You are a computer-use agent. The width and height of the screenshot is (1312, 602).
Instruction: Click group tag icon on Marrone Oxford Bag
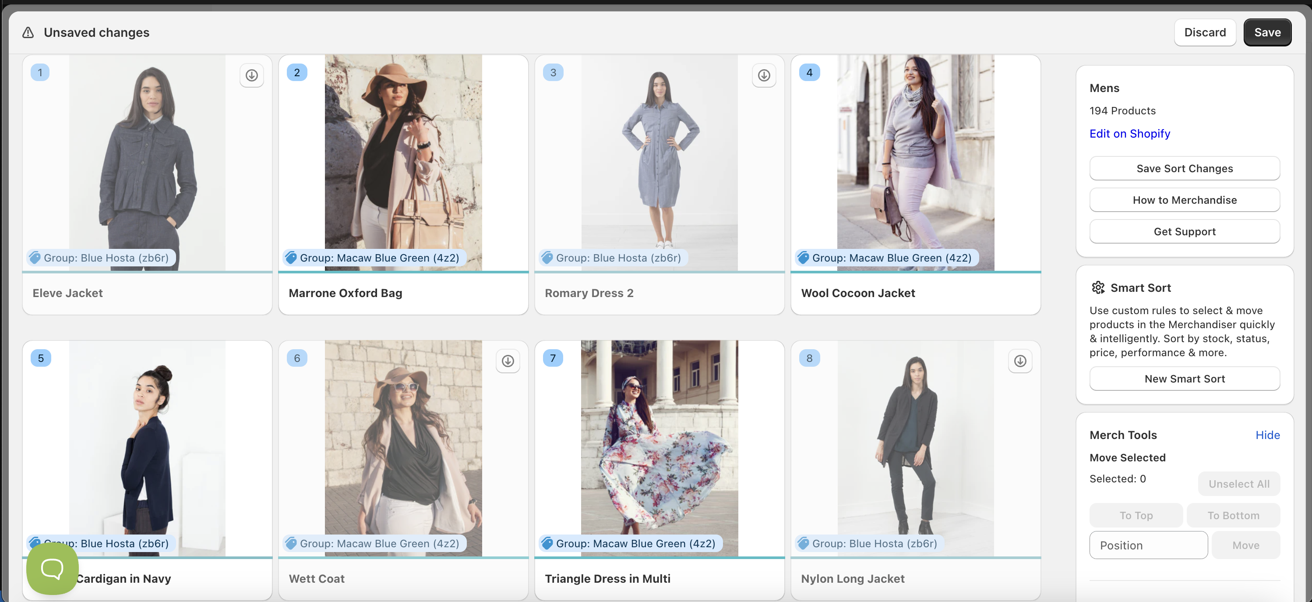pos(291,258)
